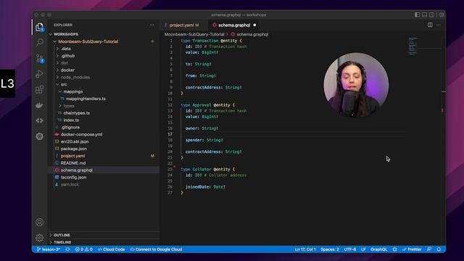The width and height of the screenshot is (464, 261).
Task: Customize layout in title bar
Action: (442, 14)
